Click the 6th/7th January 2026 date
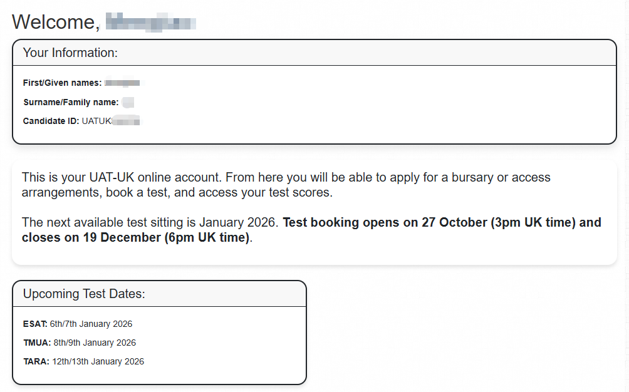 click(x=91, y=324)
